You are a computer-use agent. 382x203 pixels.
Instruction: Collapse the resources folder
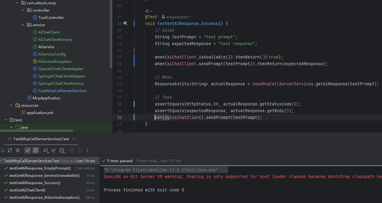(x=11, y=105)
